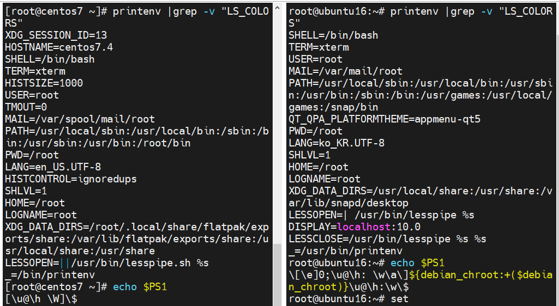559x306 pixels.
Task: Click SHLVL=1 in the centos7 pane
Action: pyautogui.click(x=26, y=191)
